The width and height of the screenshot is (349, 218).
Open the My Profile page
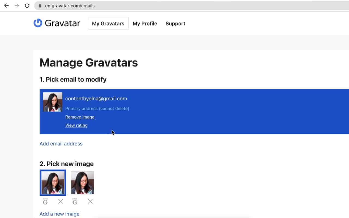[145, 23]
